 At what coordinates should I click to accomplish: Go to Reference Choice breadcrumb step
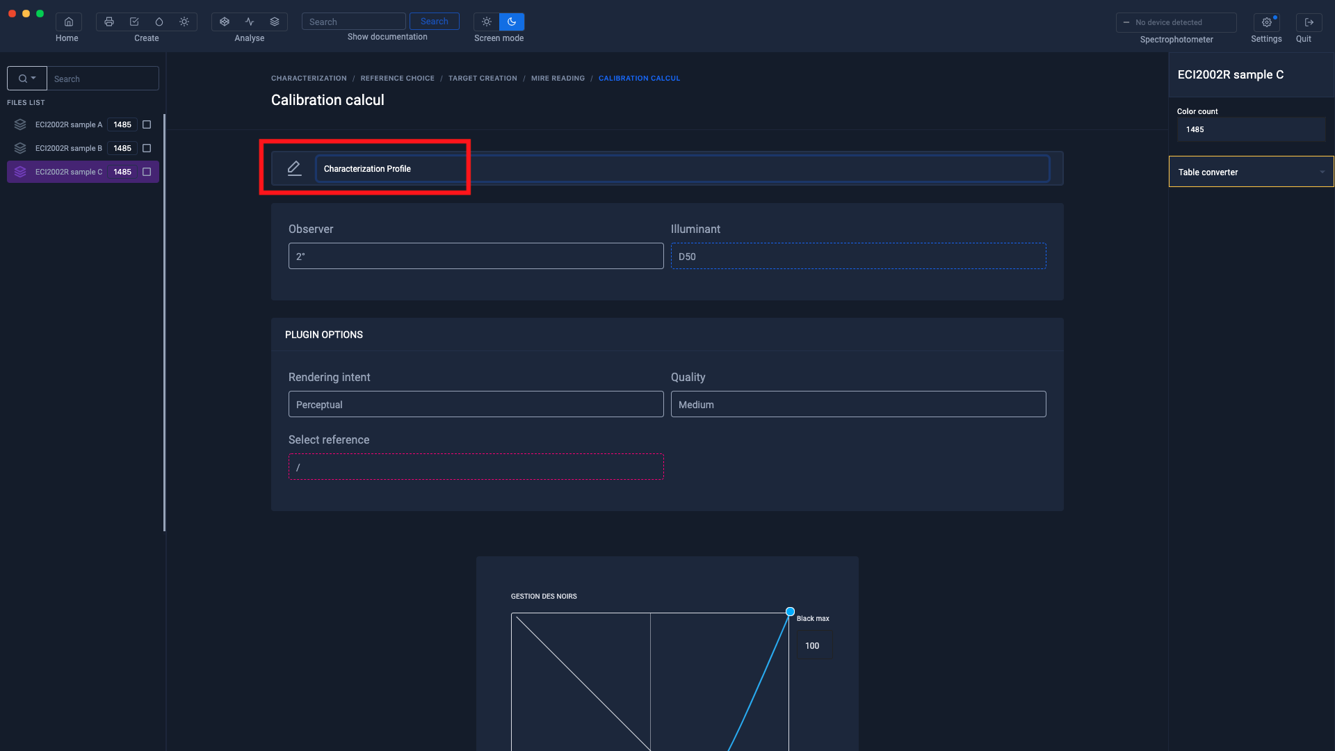click(x=397, y=78)
